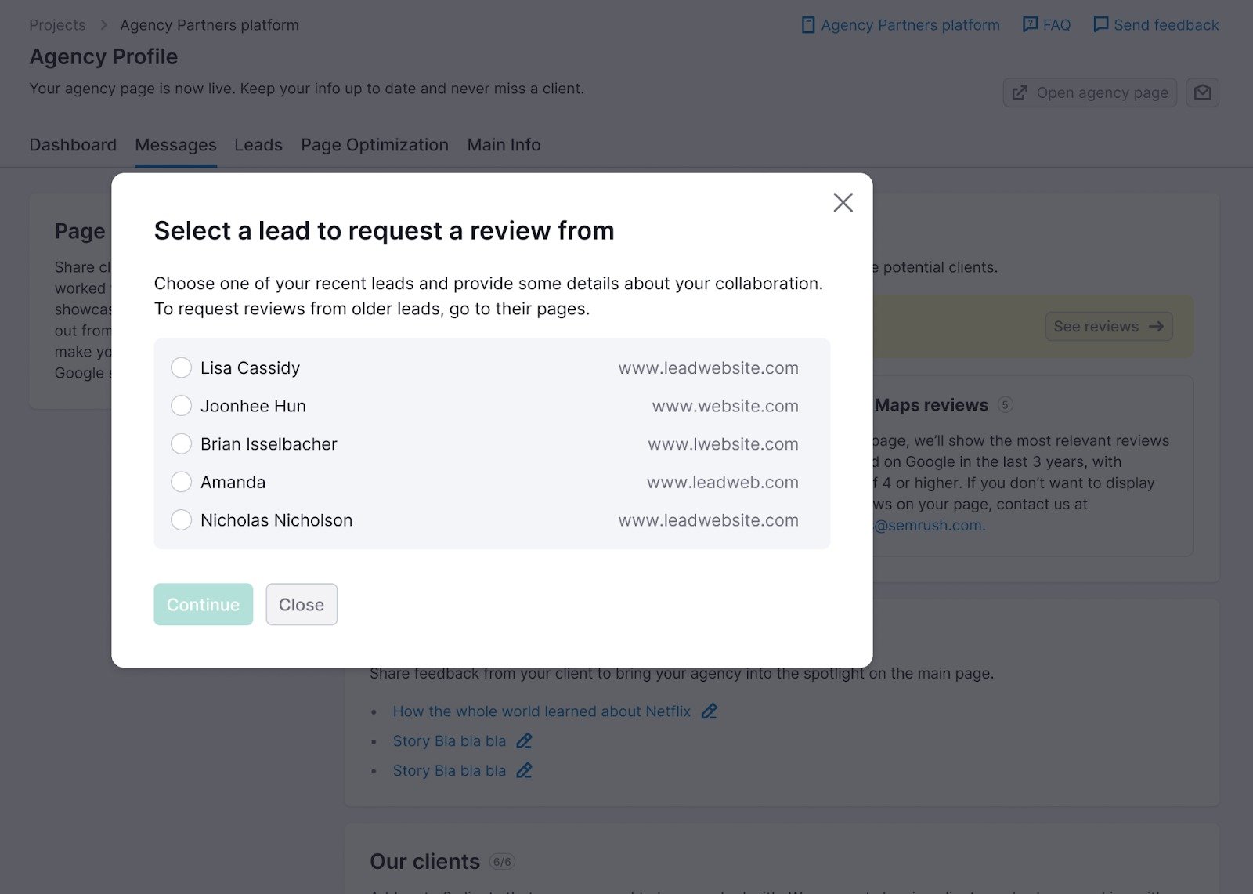Click the See reviews button
The height and width of the screenshot is (894, 1253).
pos(1109,326)
